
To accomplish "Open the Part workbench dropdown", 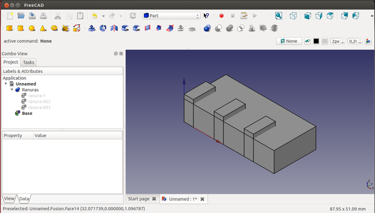I will tap(171, 16).
